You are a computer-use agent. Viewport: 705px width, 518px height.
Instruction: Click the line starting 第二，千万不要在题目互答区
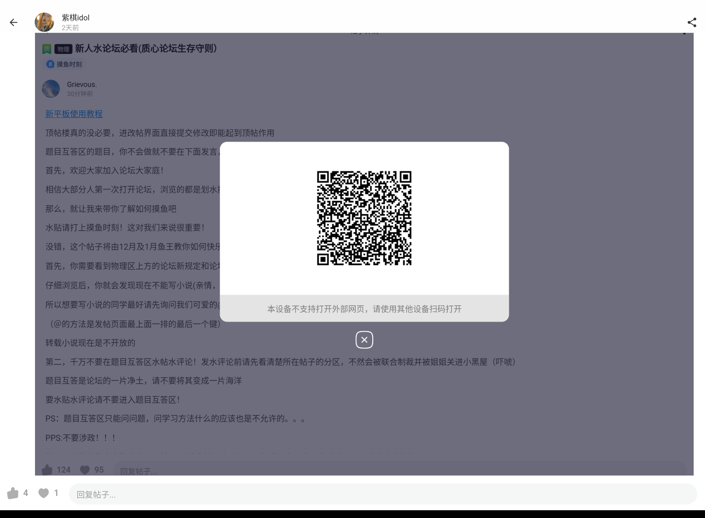(281, 362)
